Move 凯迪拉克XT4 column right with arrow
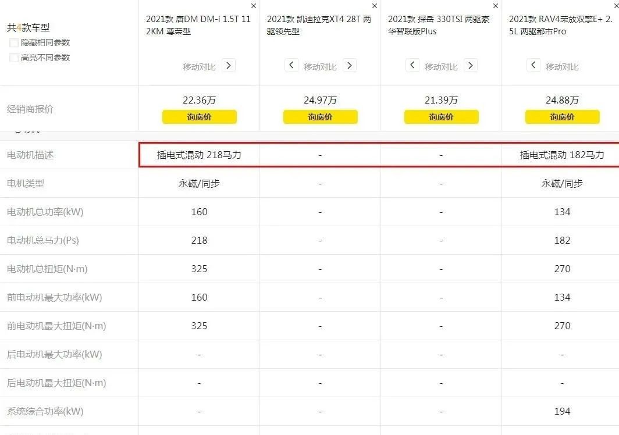 click(x=350, y=66)
